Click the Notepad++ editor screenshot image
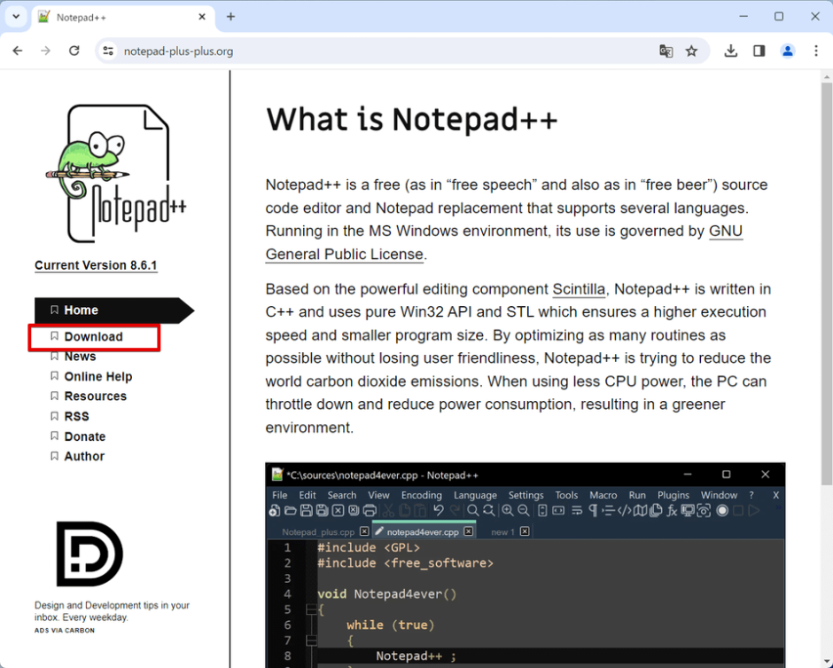Viewport: 833px width, 668px height. tap(525, 565)
